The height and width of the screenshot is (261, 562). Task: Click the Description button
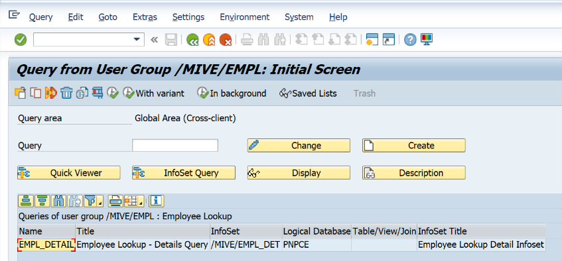point(414,173)
